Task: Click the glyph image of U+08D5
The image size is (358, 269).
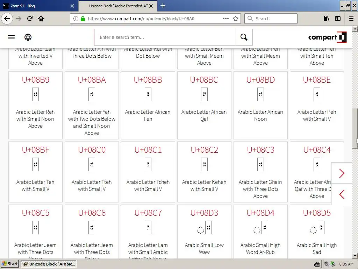Action: pos(317,228)
